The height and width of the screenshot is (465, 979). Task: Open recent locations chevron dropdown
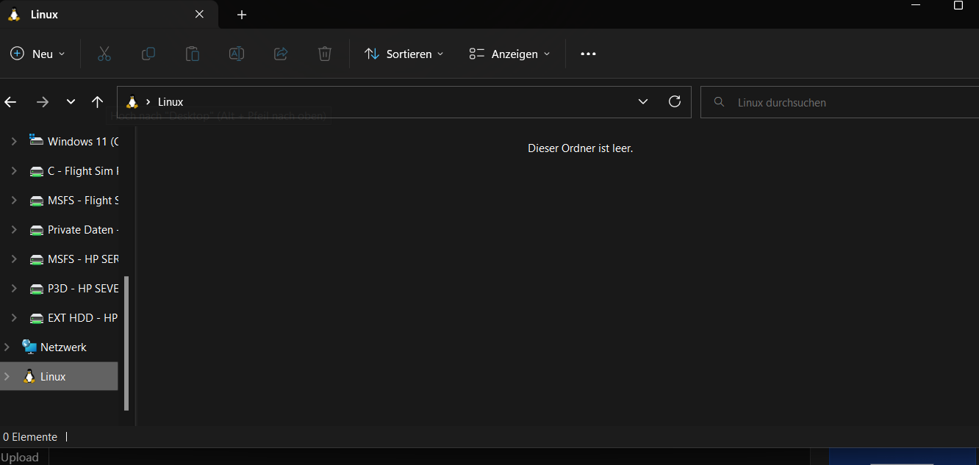click(71, 102)
